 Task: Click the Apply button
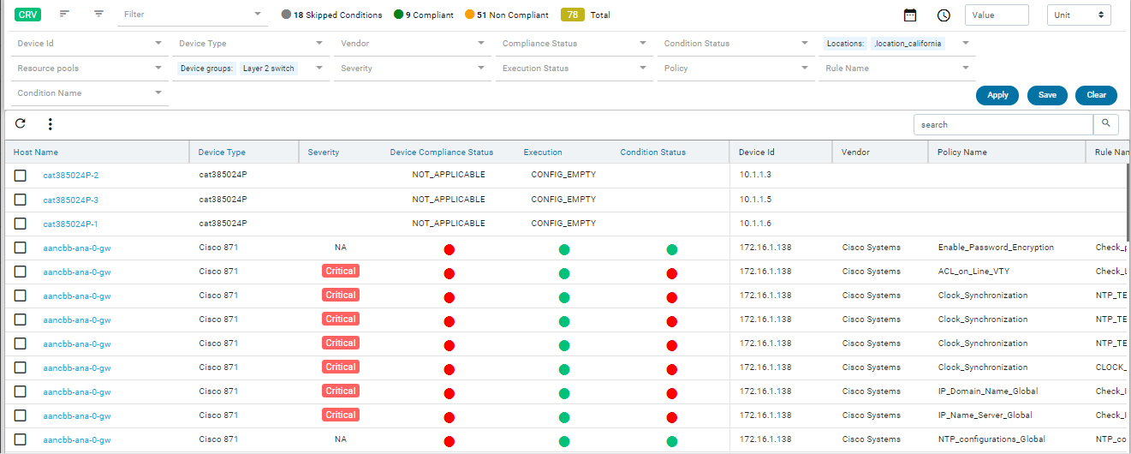[x=997, y=95]
